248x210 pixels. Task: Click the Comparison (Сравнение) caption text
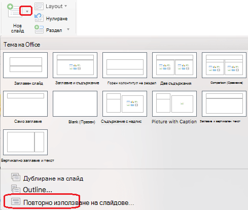227,83
